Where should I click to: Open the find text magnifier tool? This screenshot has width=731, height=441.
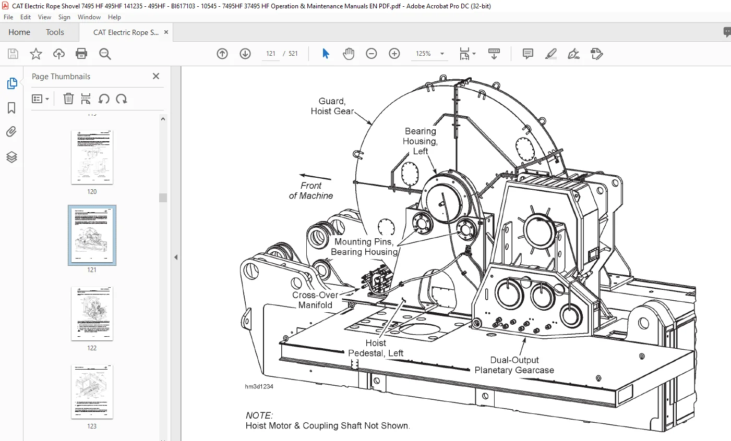pos(105,54)
